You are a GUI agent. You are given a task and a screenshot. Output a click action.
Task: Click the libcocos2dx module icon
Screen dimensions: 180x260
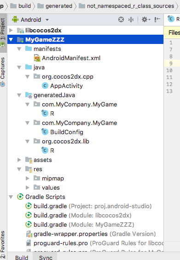(x=20, y=31)
